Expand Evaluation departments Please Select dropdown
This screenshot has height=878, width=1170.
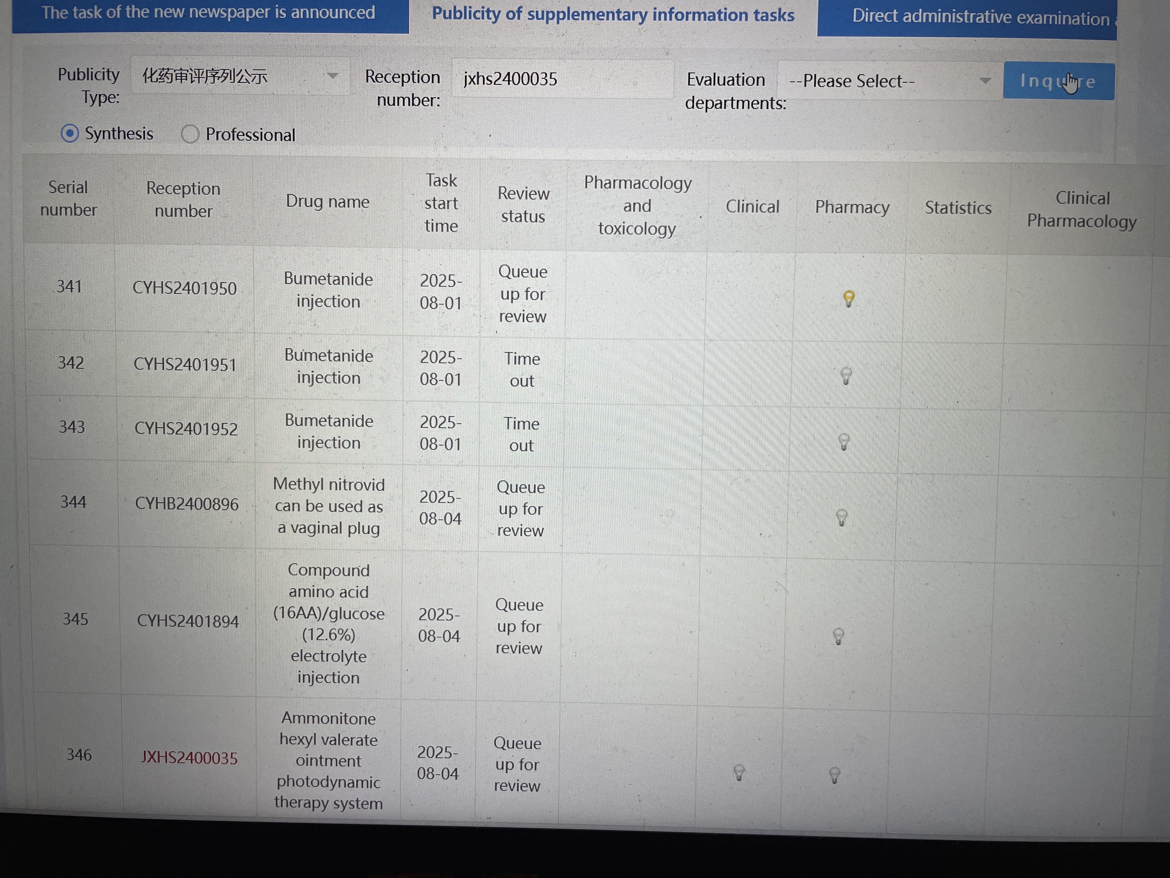point(889,81)
